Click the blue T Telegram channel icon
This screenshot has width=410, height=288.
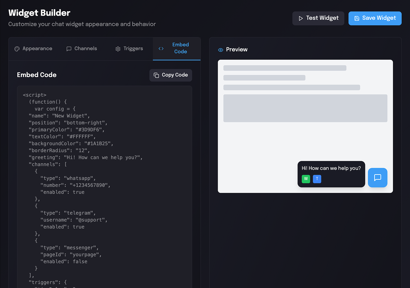pyautogui.click(x=317, y=179)
